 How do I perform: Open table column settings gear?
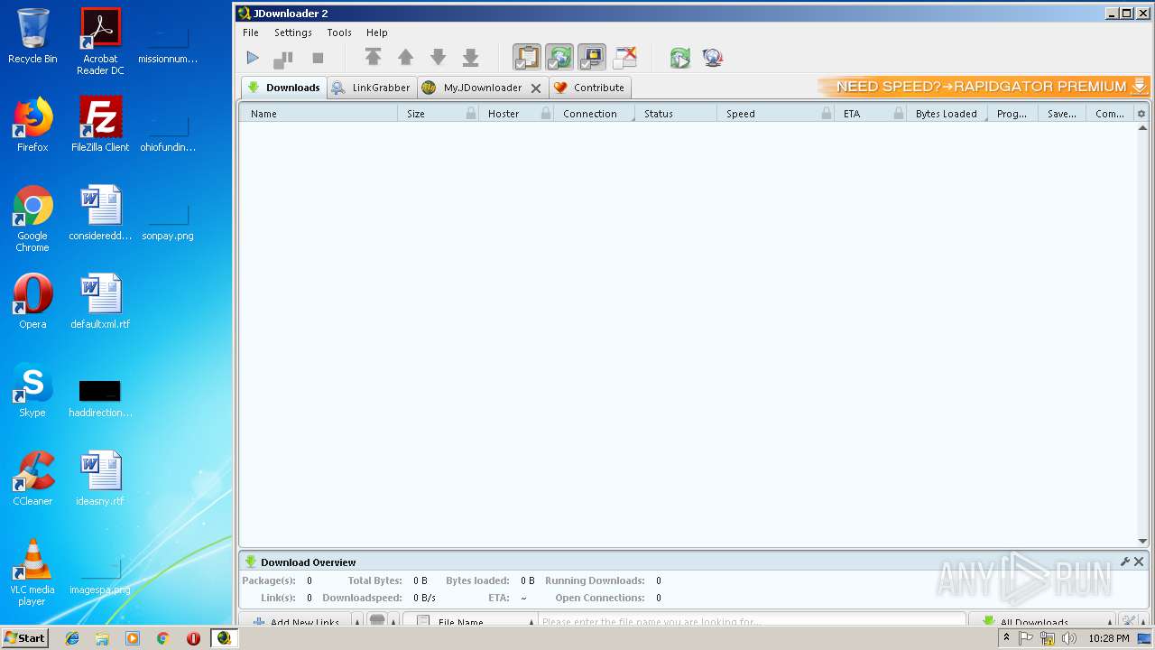[1141, 114]
